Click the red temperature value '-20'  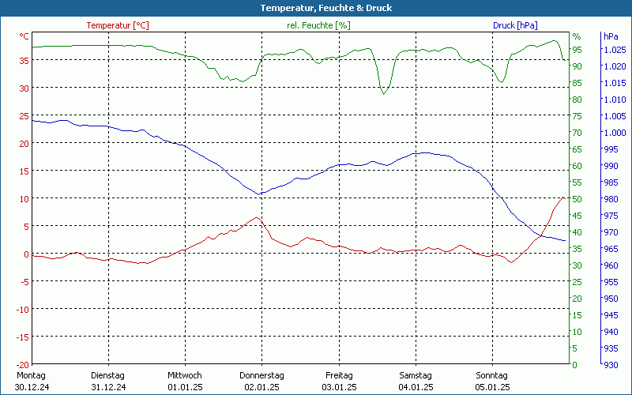coord(23,365)
